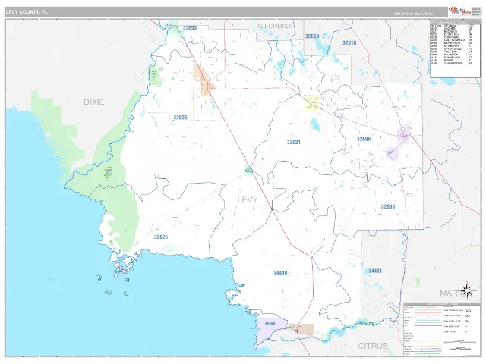Click the Market Maps logo in the header
Image resolution: width=486 pixels, height=364 pixels.
[459, 11]
